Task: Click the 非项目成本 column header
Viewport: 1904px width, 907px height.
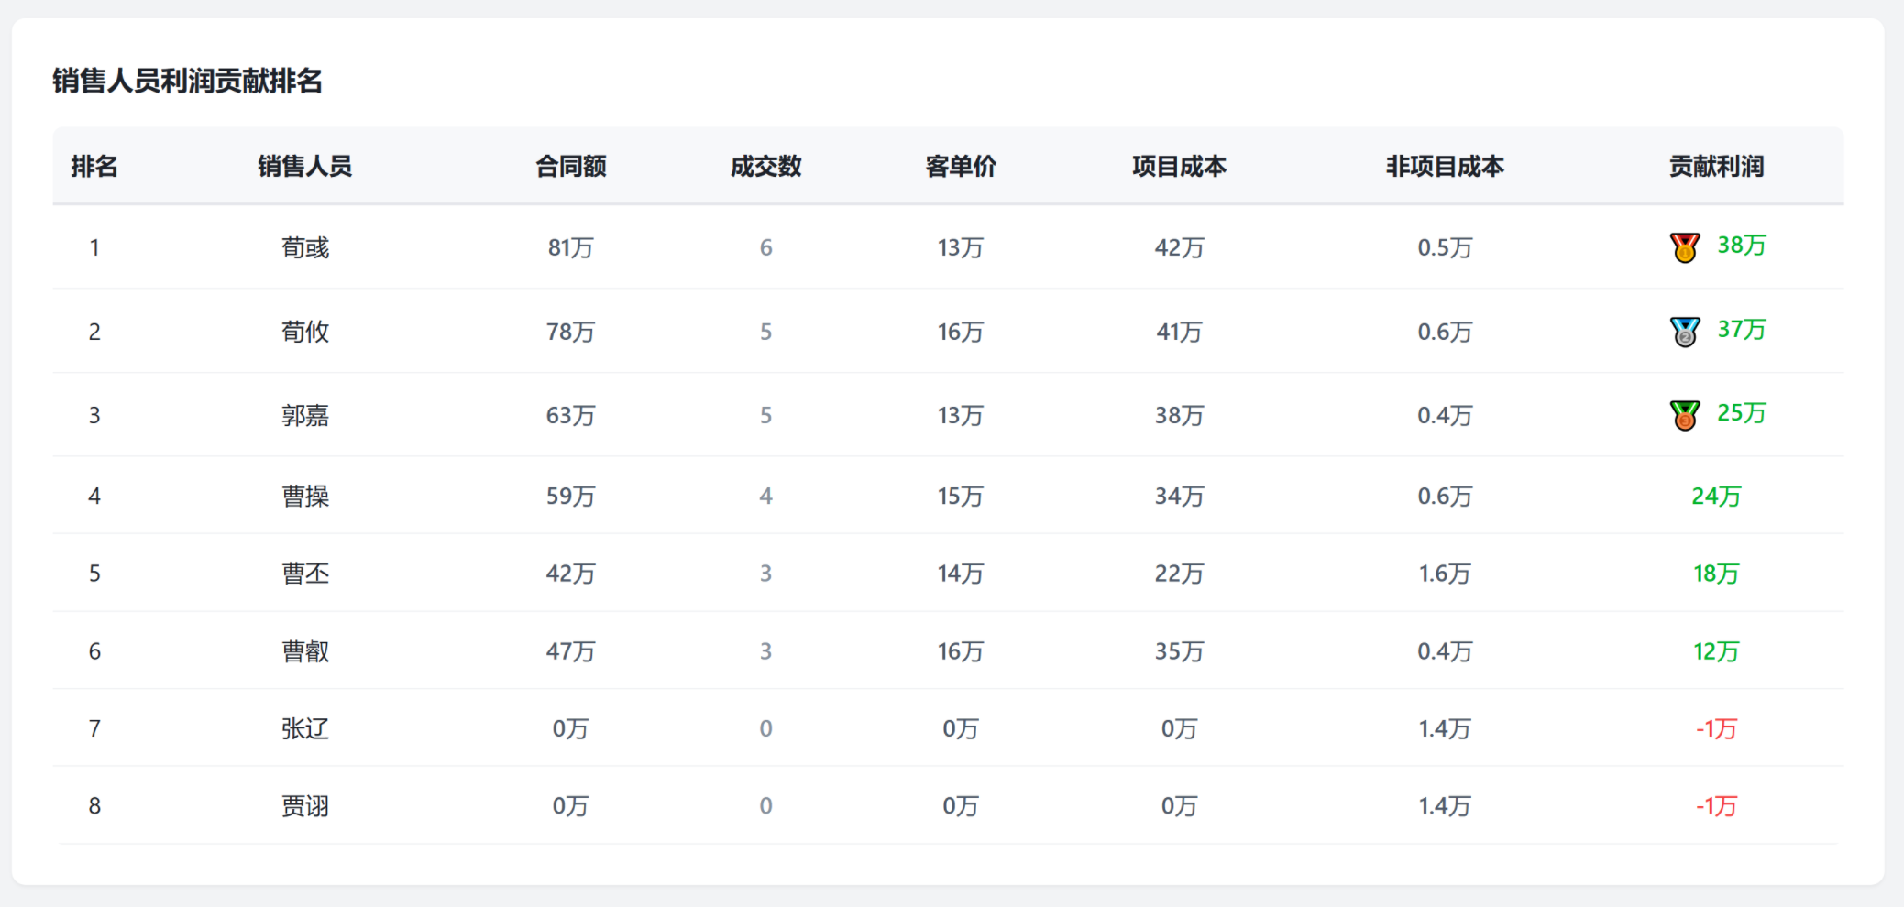Action: coord(1444,167)
